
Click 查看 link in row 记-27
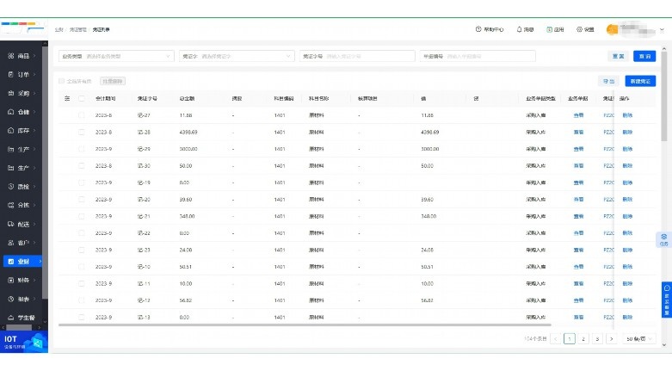tap(578, 115)
